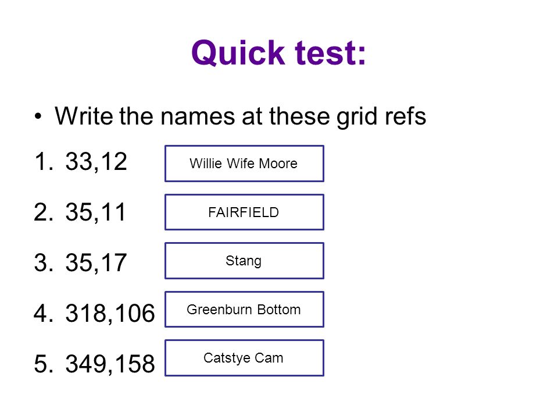Image resolution: width=558 pixels, height=419 pixels.
Task: Select grid reference 33,12
Action: coord(96,162)
